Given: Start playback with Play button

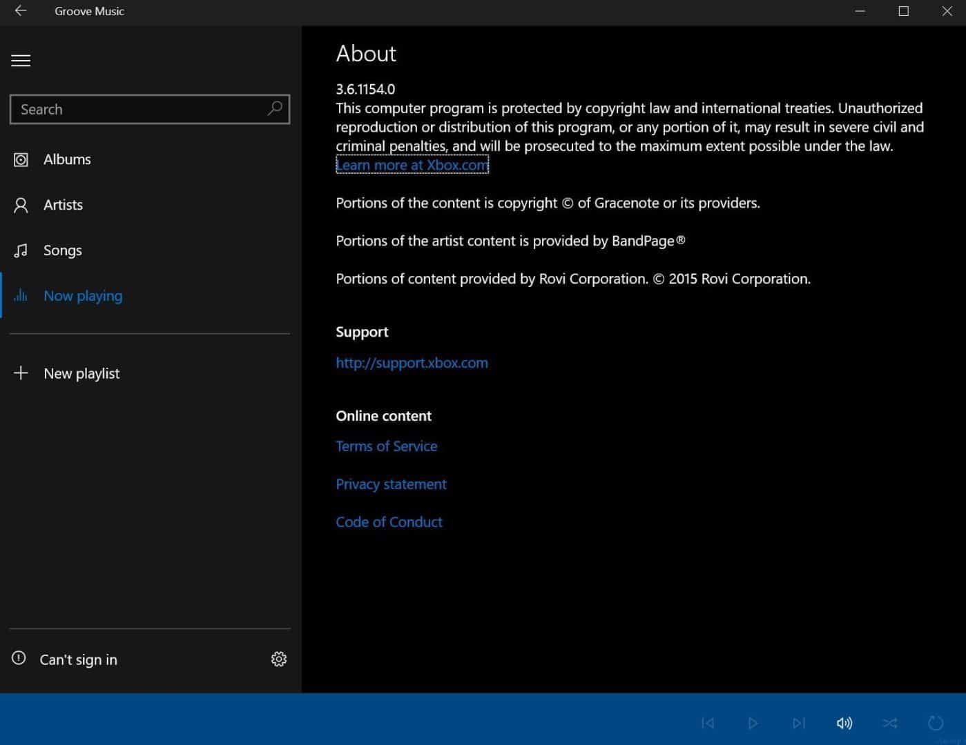Looking at the screenshot, I should 753,723.
